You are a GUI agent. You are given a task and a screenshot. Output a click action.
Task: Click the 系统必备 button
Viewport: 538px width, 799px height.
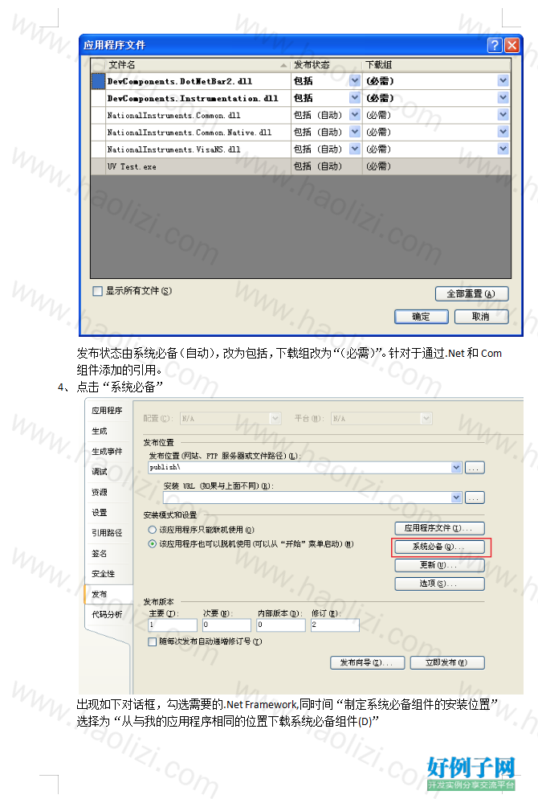tap(439, 547)
